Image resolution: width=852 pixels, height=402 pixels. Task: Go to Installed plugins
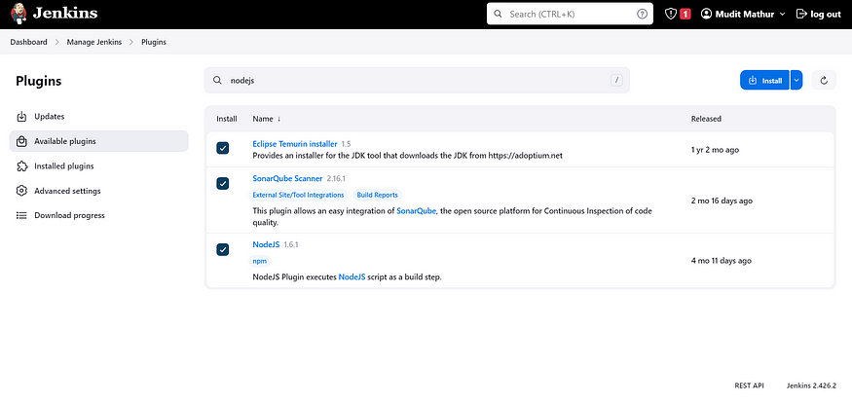tap(99, 166)
